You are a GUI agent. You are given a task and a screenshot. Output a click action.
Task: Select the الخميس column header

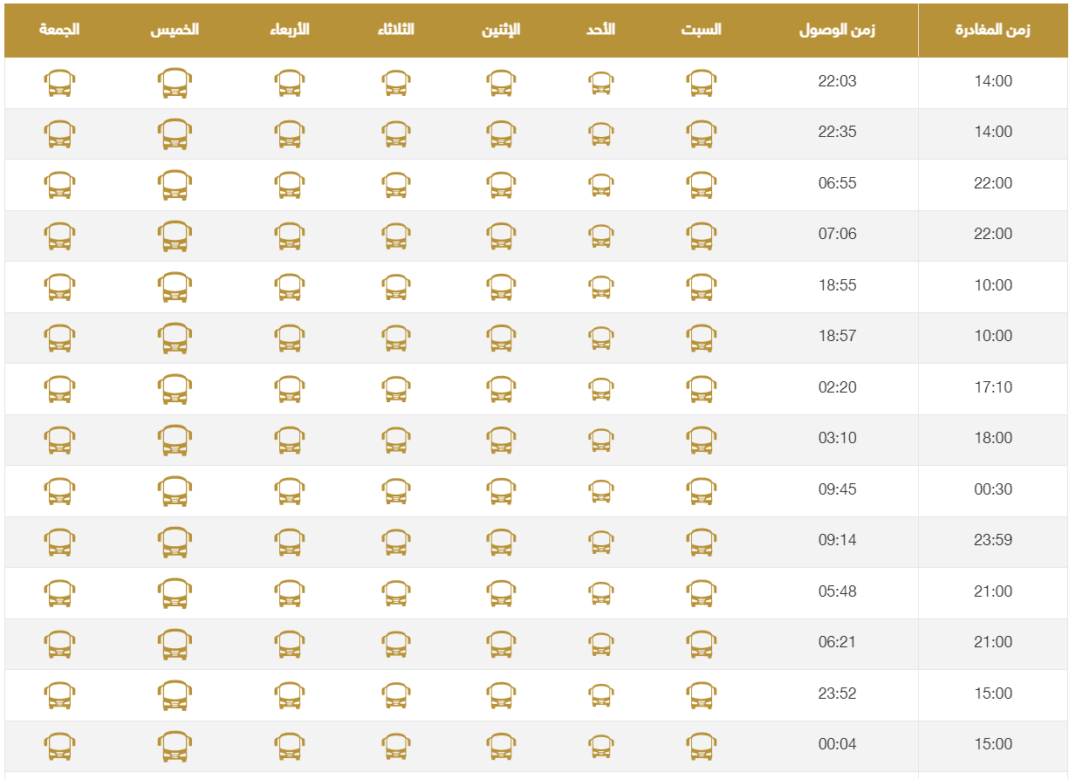[x=175, y=29]
